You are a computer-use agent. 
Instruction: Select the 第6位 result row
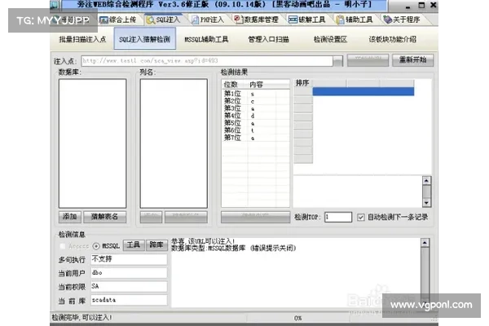coord(255,130)
